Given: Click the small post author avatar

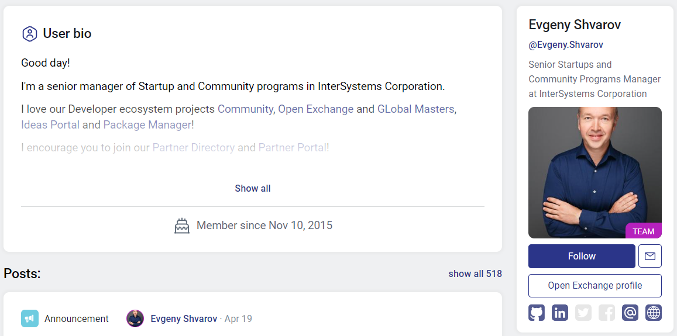Looking at the screenshot, I should [x=135, y=318].
